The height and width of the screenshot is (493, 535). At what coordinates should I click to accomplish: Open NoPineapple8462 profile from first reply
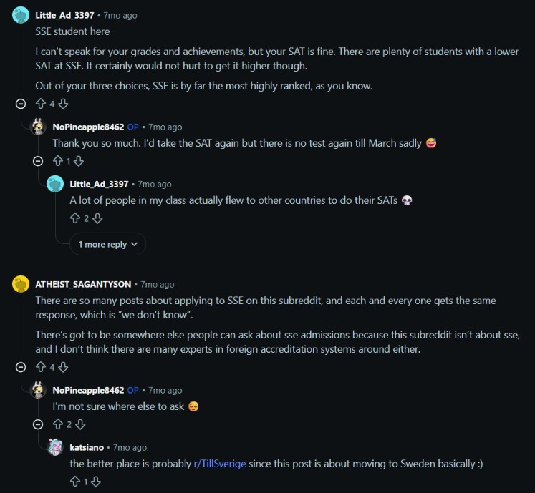(88, 127)
